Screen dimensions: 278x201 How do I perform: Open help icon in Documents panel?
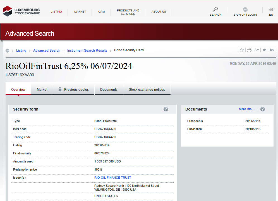point(263,109)
